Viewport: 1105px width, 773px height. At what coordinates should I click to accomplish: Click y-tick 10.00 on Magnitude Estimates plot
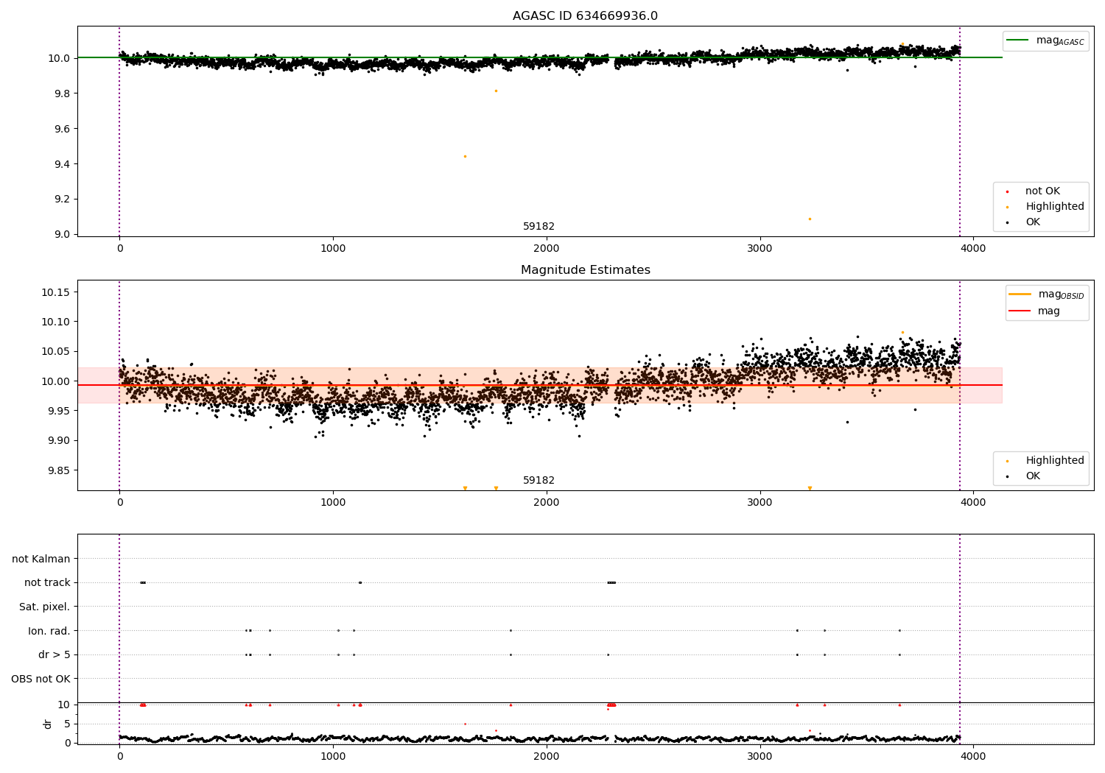pos(55,381)
